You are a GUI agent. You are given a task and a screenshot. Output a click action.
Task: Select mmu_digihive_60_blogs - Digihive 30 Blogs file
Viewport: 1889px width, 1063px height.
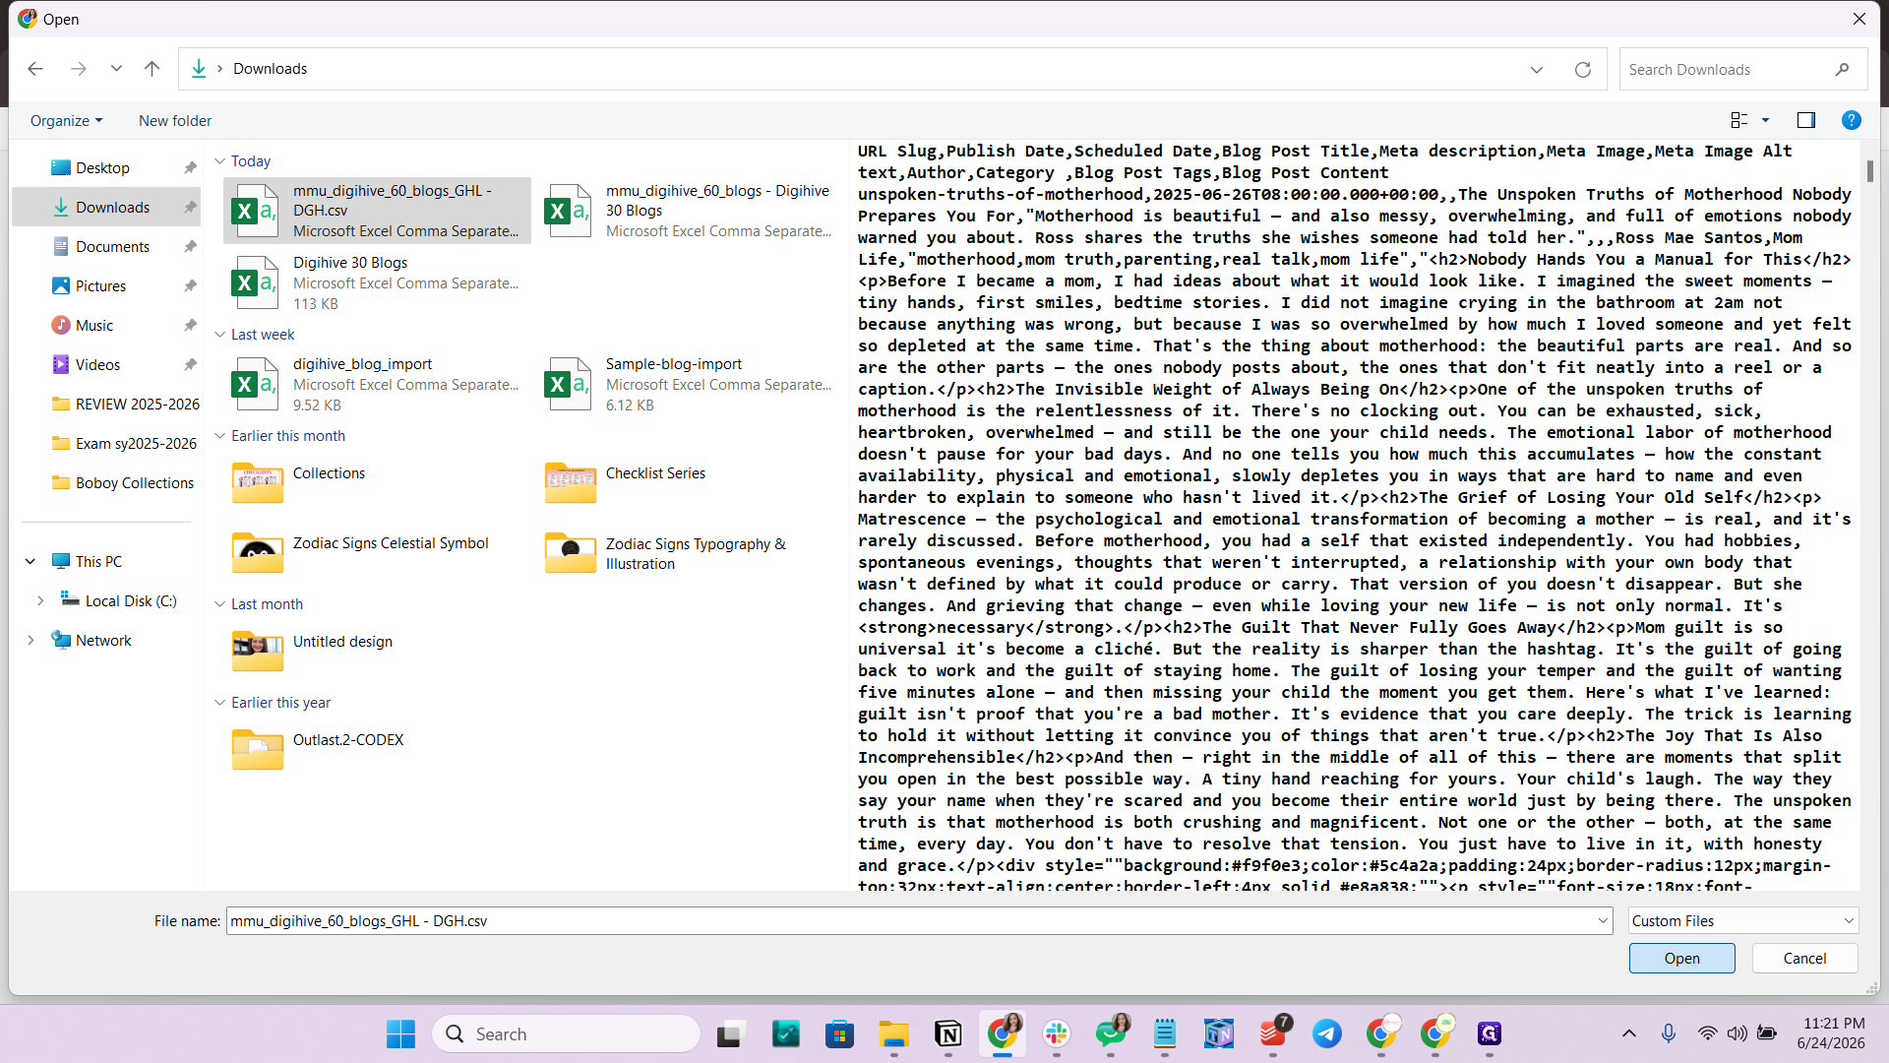point(691,211)
